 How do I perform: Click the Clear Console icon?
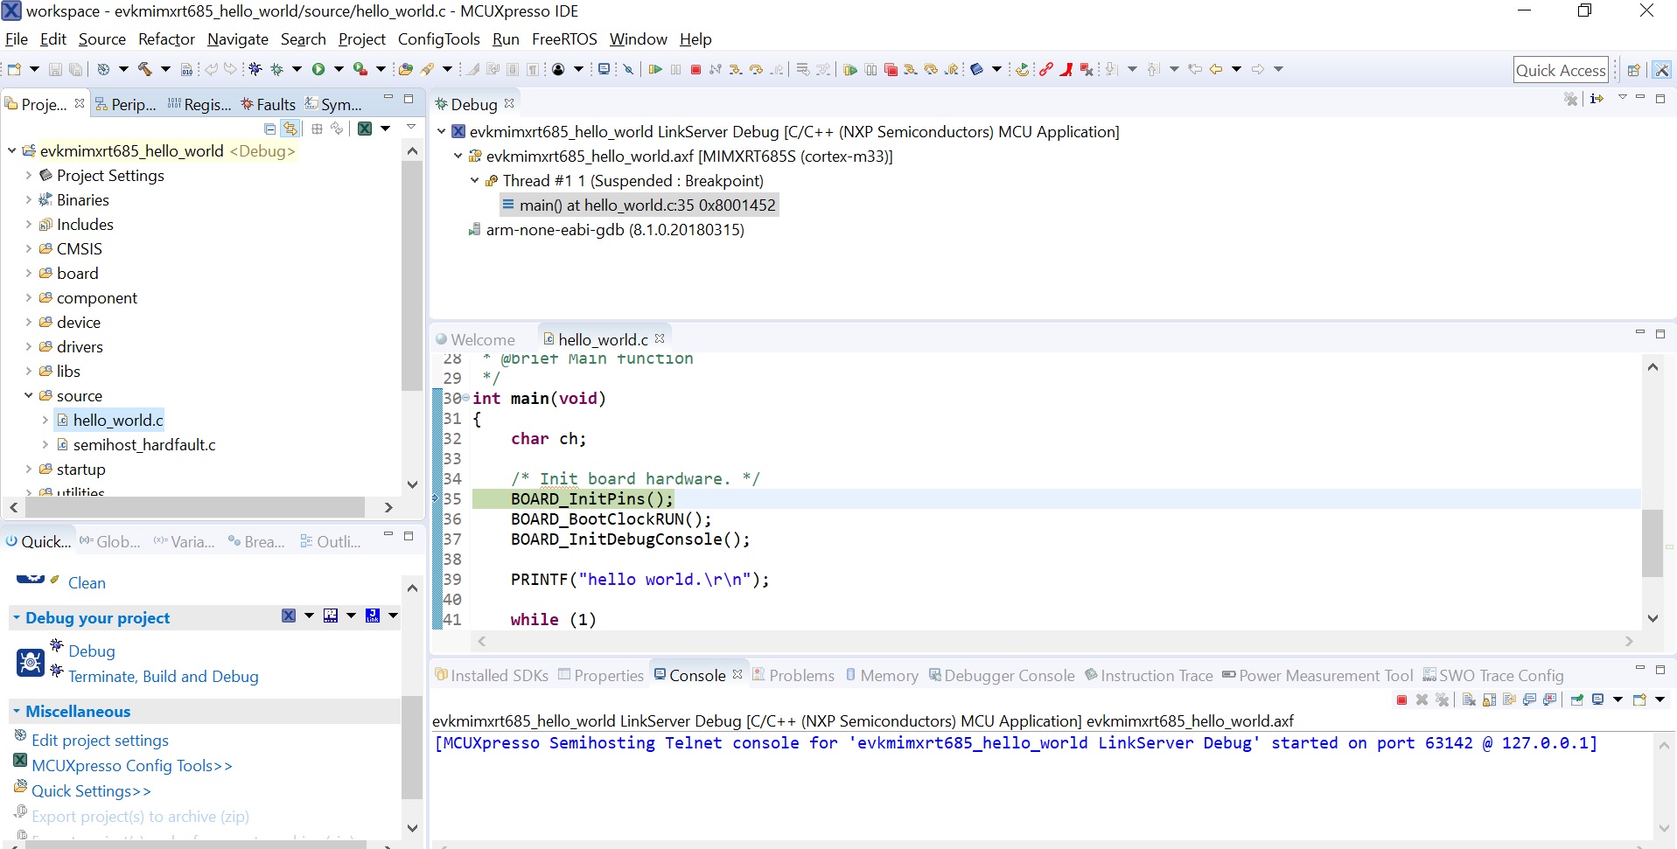point(1469,699)
